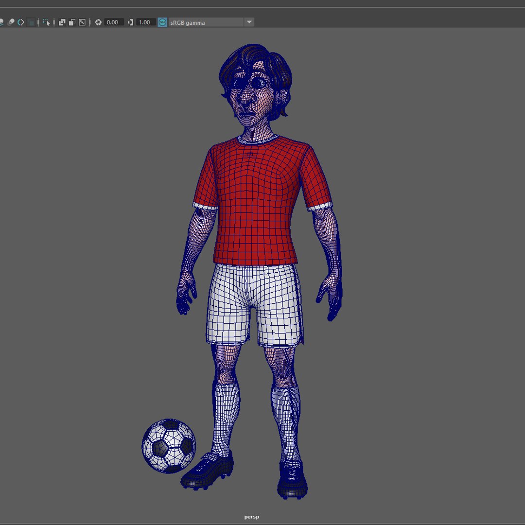Toggle X-ray active components icon
This screenshot has height=525, width=525.
72,22
